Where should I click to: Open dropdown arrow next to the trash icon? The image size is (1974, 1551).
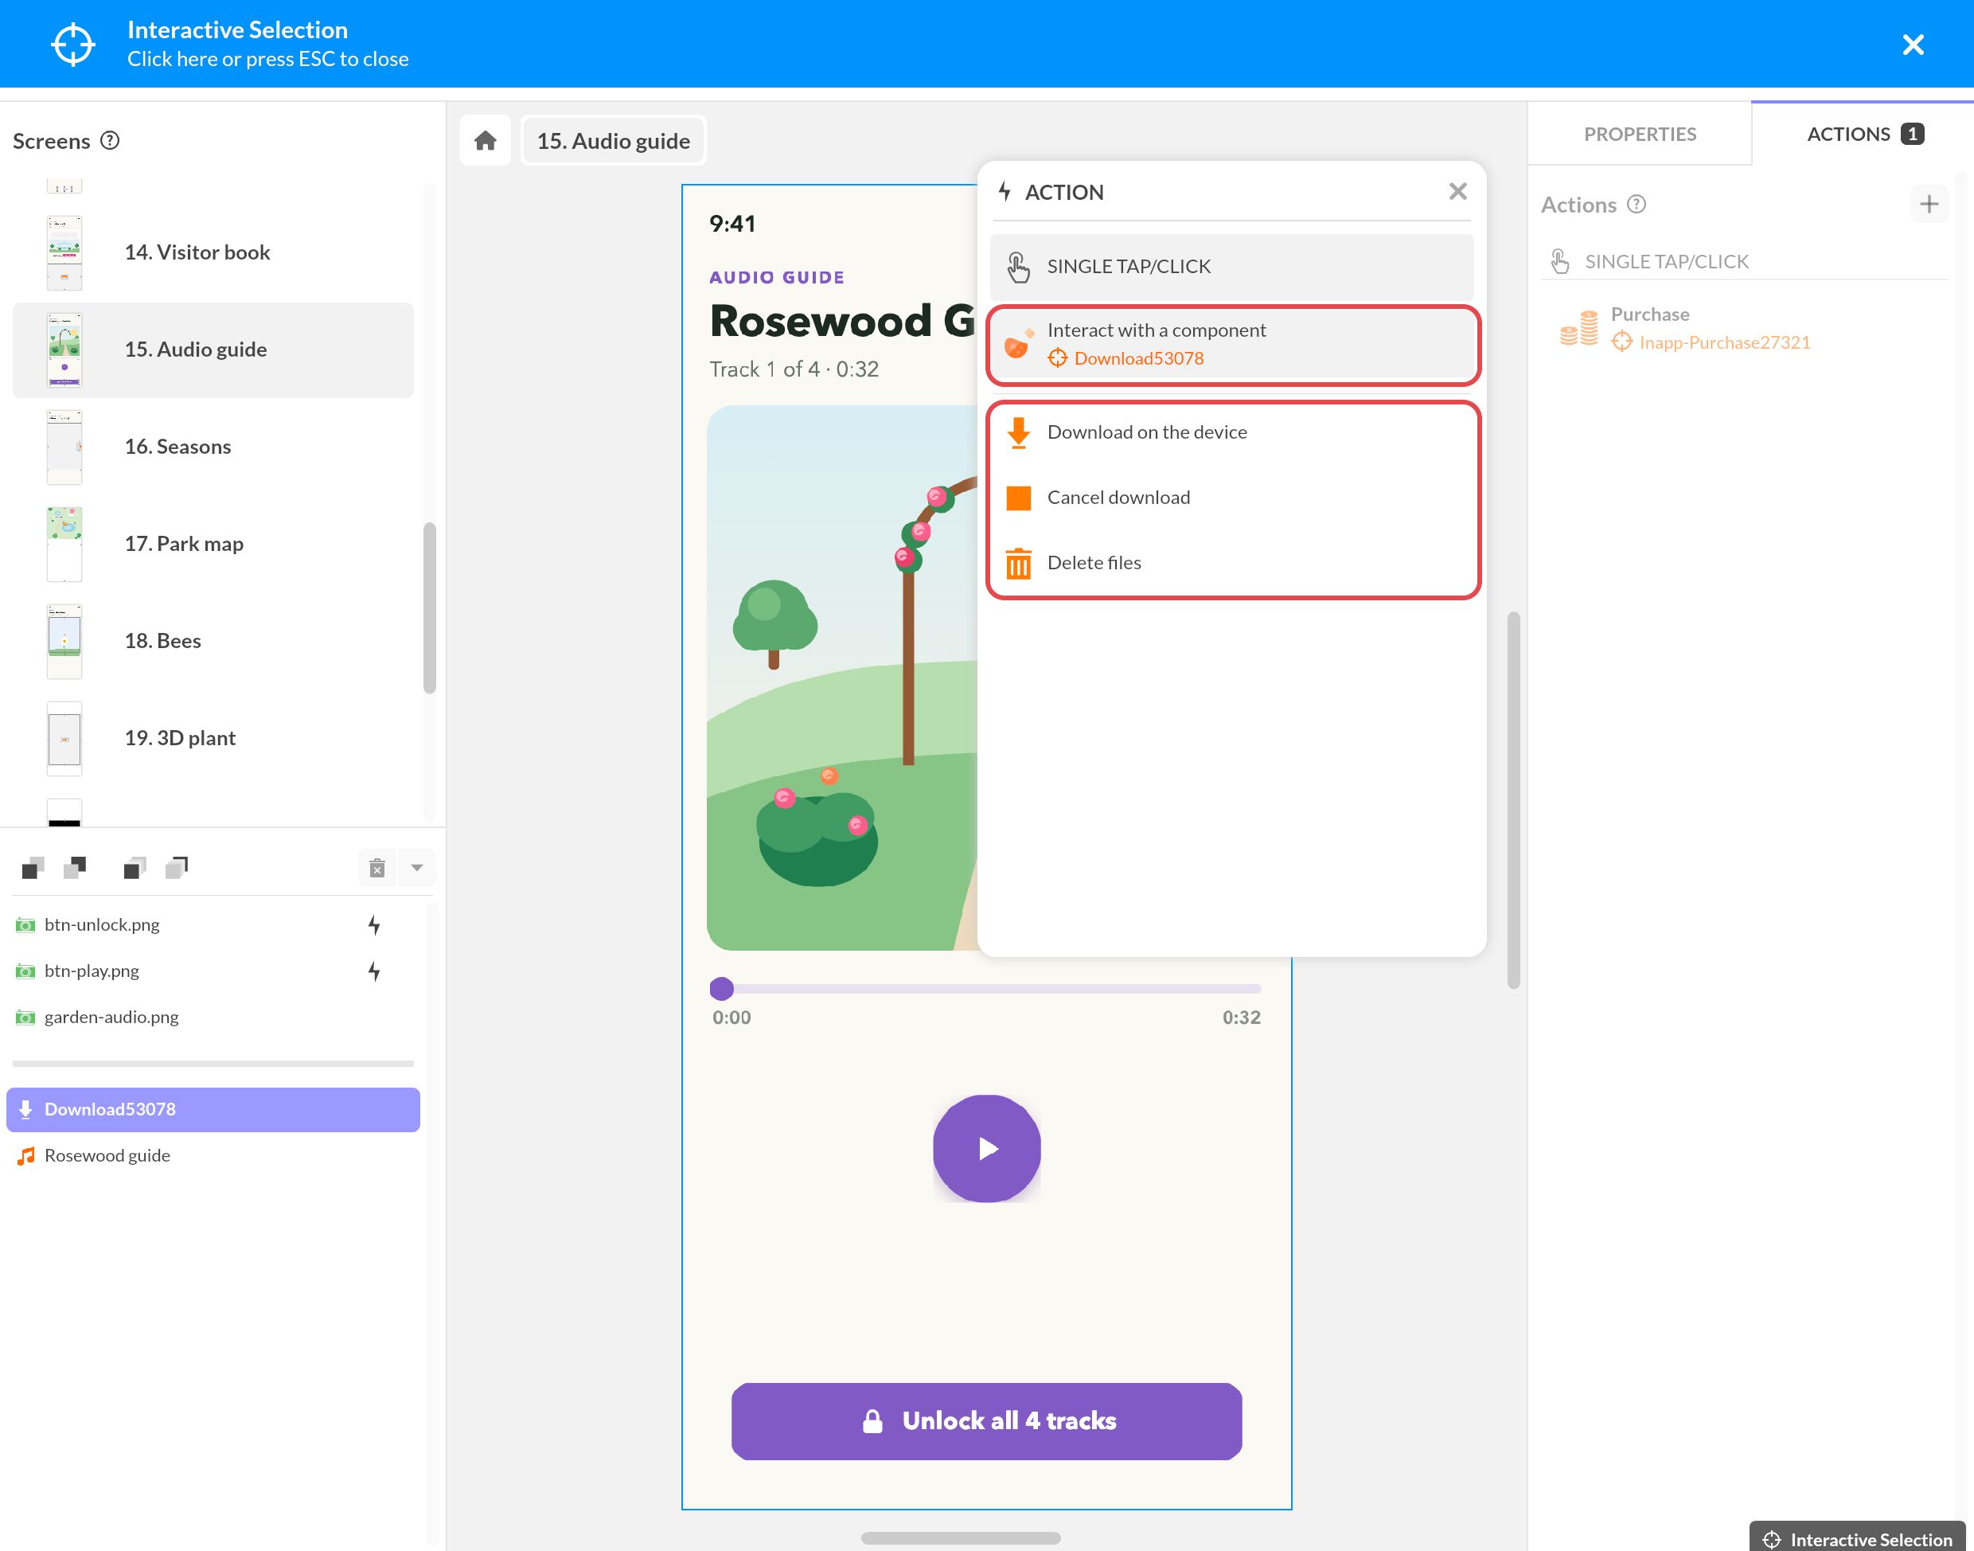tap(416, 868)
